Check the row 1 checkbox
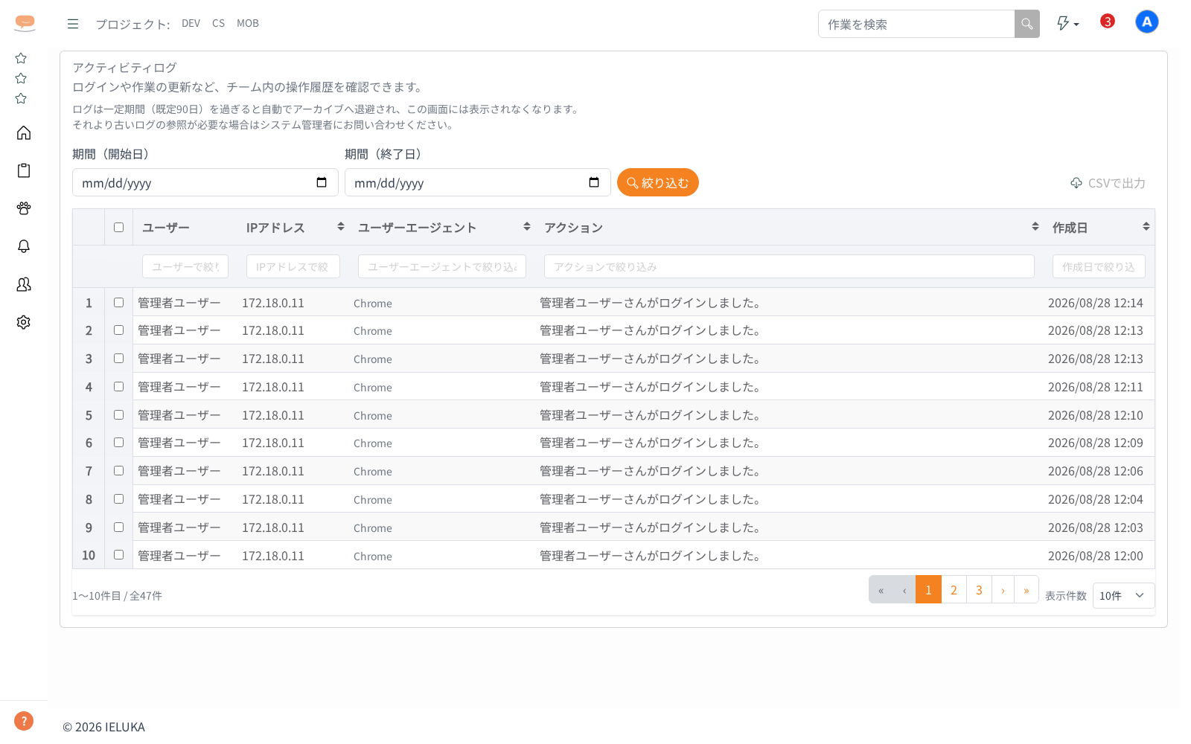Screen dimensions: 1191x744 (118, 303)
